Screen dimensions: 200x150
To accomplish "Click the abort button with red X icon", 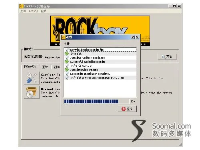I will (x=127, y=109).
